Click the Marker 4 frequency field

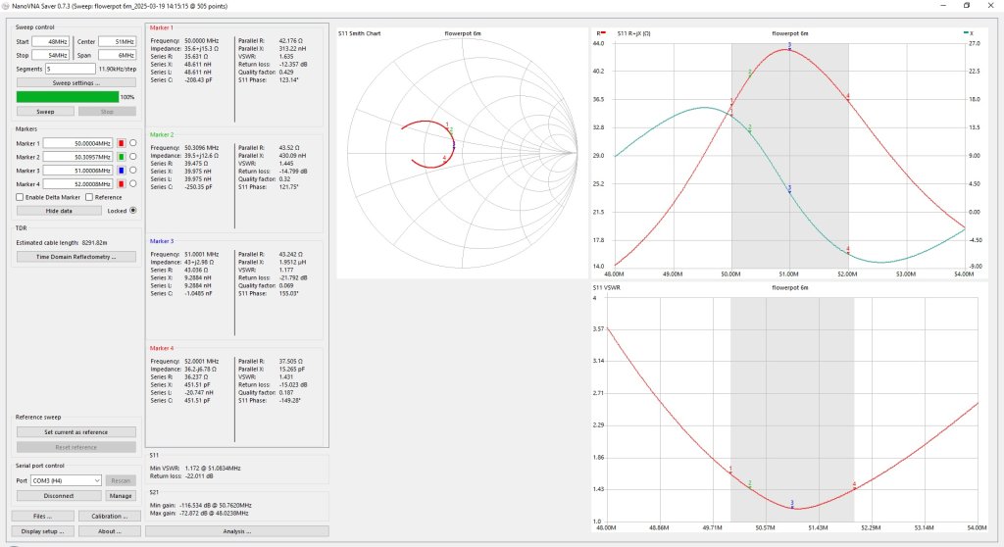click(x=78, y=184)
